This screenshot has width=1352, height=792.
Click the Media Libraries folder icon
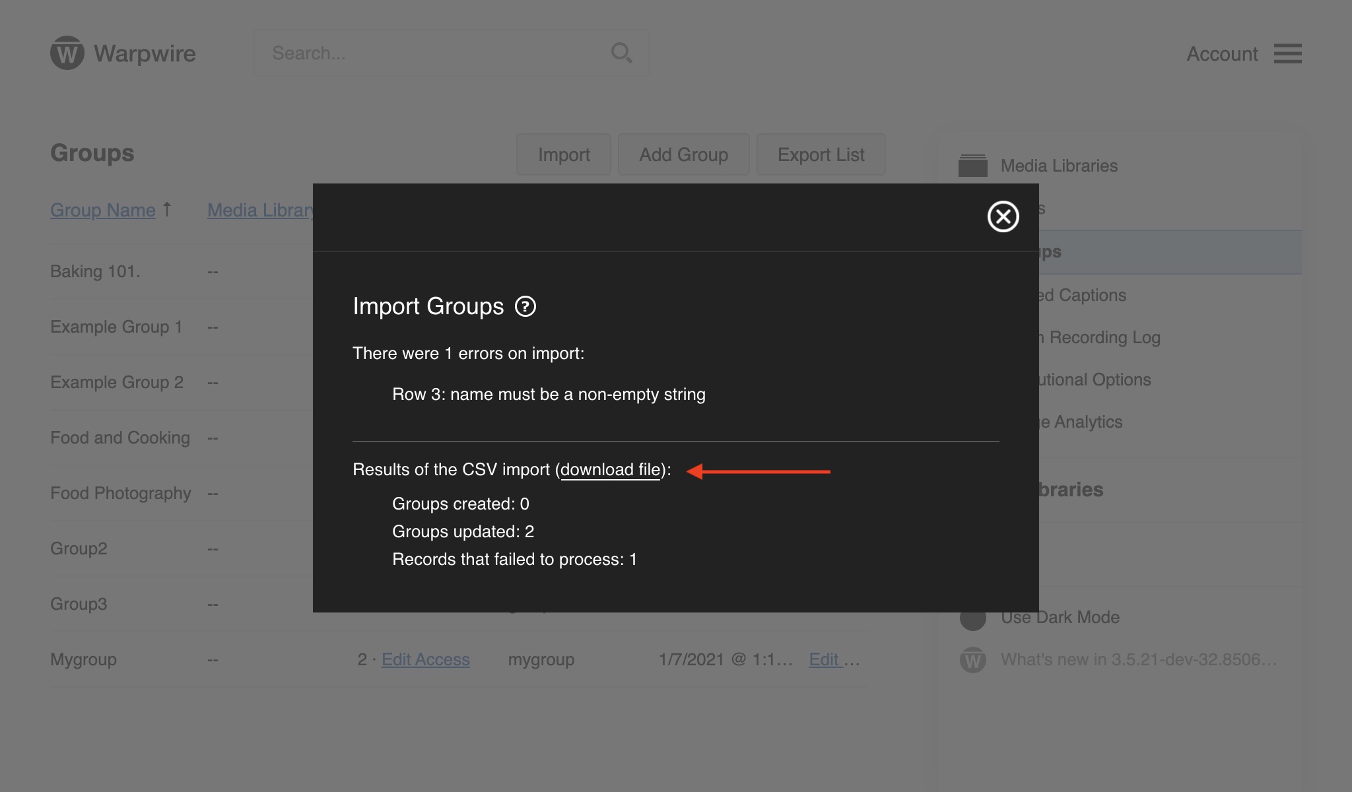pos(972,166)
